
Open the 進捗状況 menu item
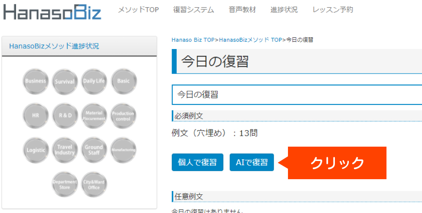tap(284, 10)
